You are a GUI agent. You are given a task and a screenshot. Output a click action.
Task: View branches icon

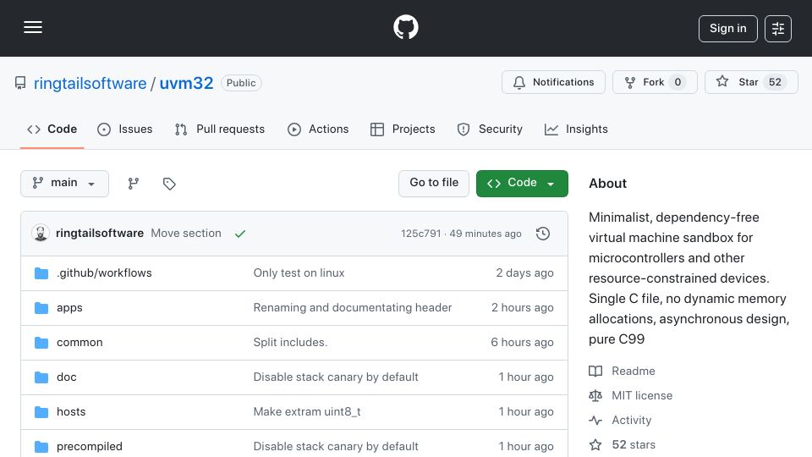click(134, 184)
